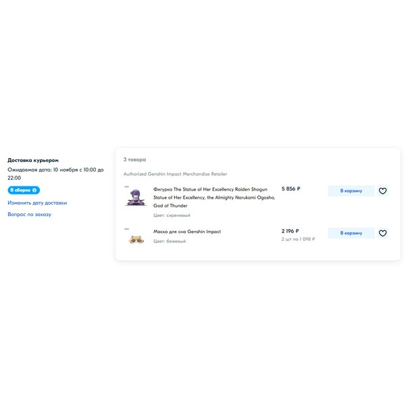Screen dimensions: 408x408
Task: Add Raiden Shogun figure В корзину
Action: (x=351, y=191)
